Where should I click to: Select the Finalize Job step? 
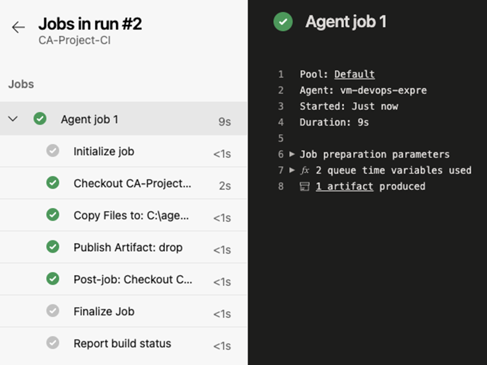(124, 311)
